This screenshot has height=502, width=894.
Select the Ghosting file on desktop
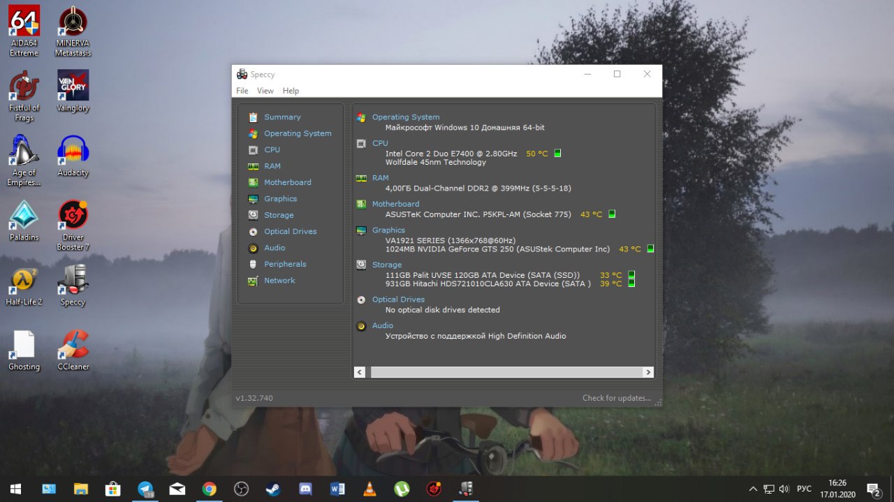24,350
